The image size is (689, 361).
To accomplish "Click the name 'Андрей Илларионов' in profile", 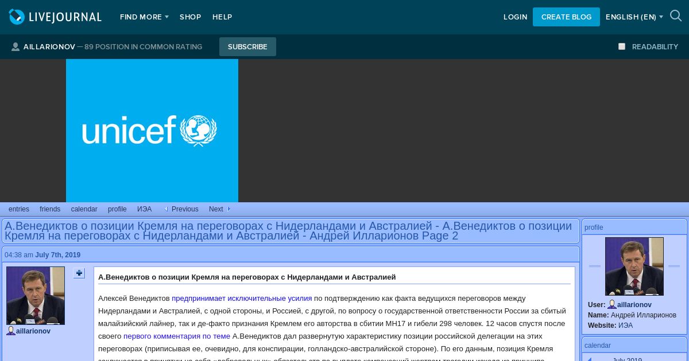I will click(644, 315).
